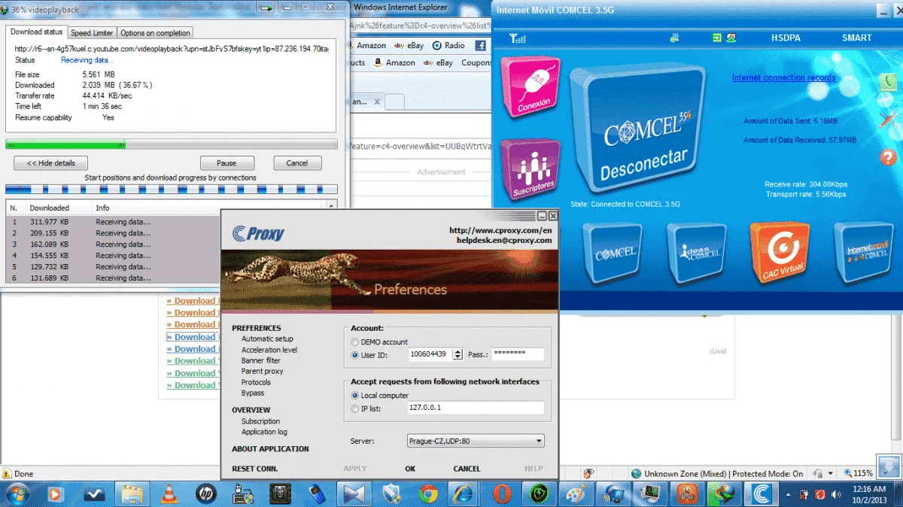Click the helpdesk.en@cproxy.com email link
This screenshot has height=507, width=903.
(503, 240)
